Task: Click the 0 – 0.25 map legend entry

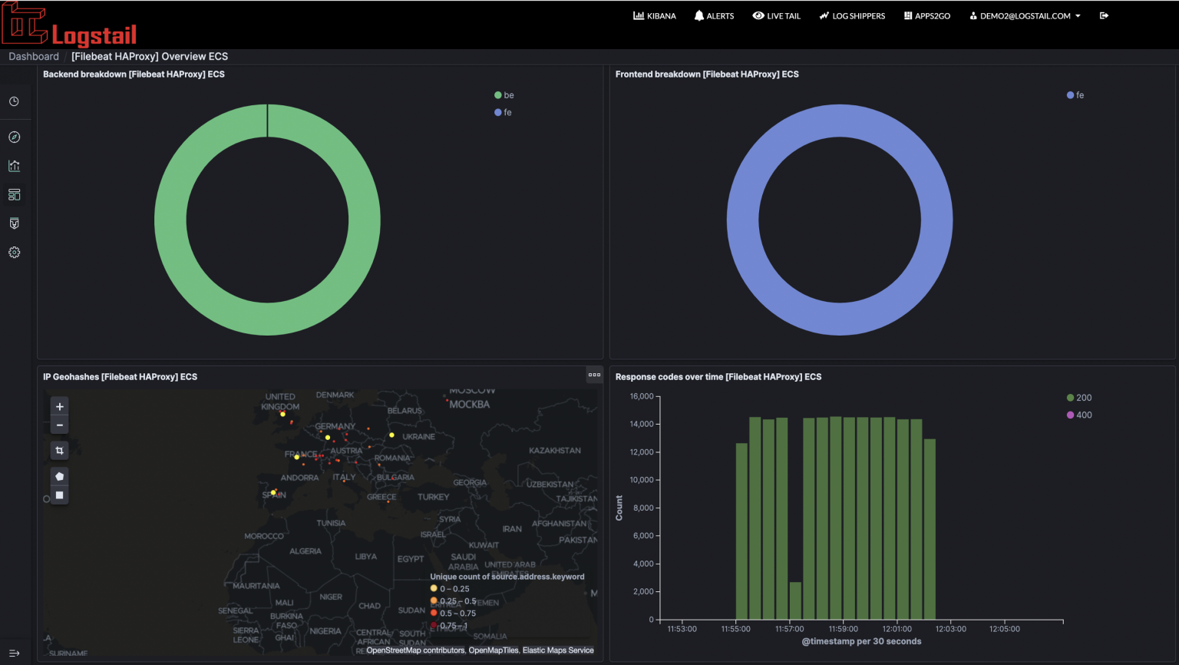Action: click(x=450, y=589)
